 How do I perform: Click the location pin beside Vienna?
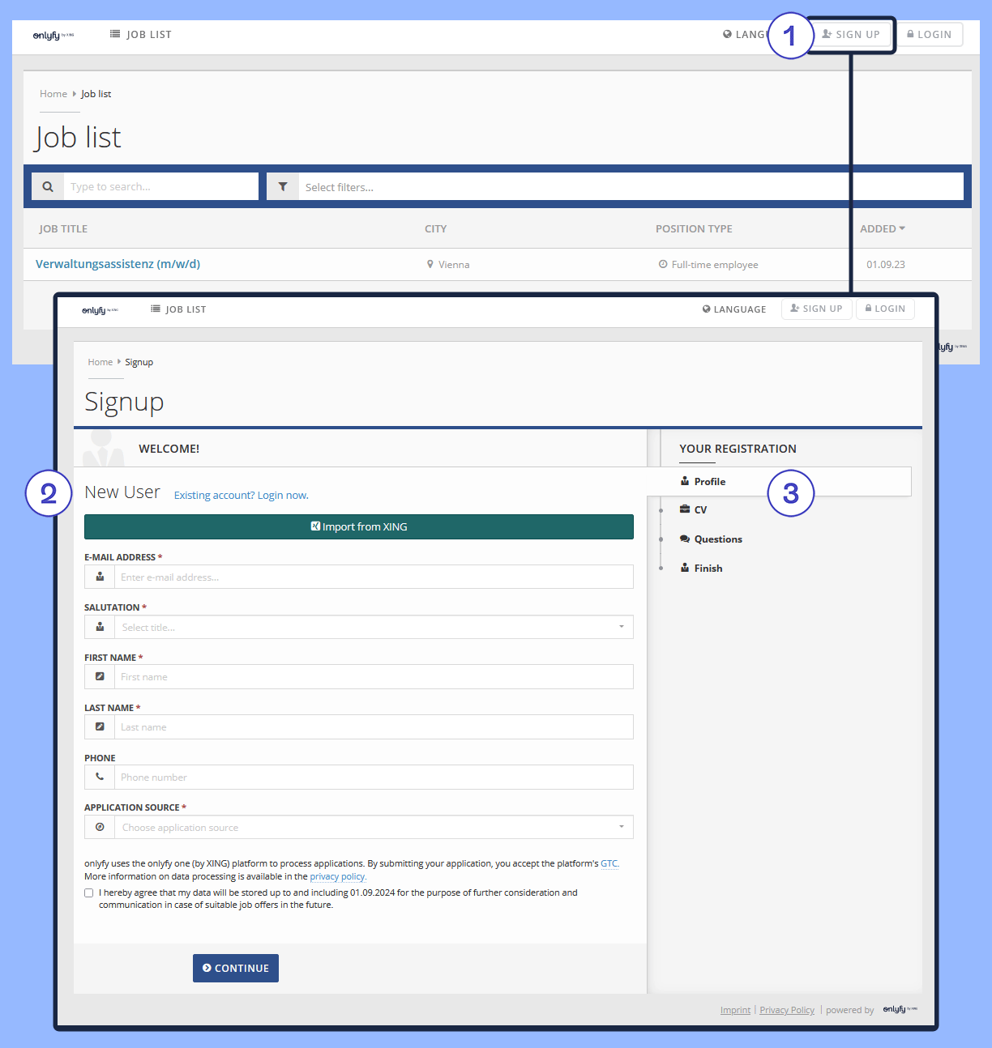[429, 264]
